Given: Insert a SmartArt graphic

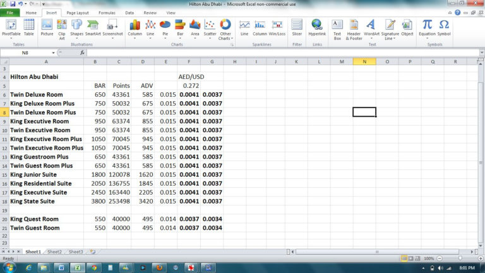Looking at the screenshot, I should point(93,28).
